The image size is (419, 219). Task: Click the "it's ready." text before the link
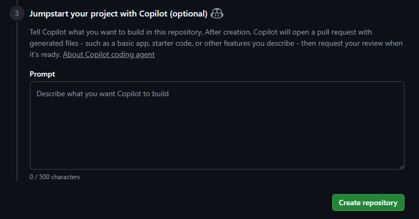[45, 54]
